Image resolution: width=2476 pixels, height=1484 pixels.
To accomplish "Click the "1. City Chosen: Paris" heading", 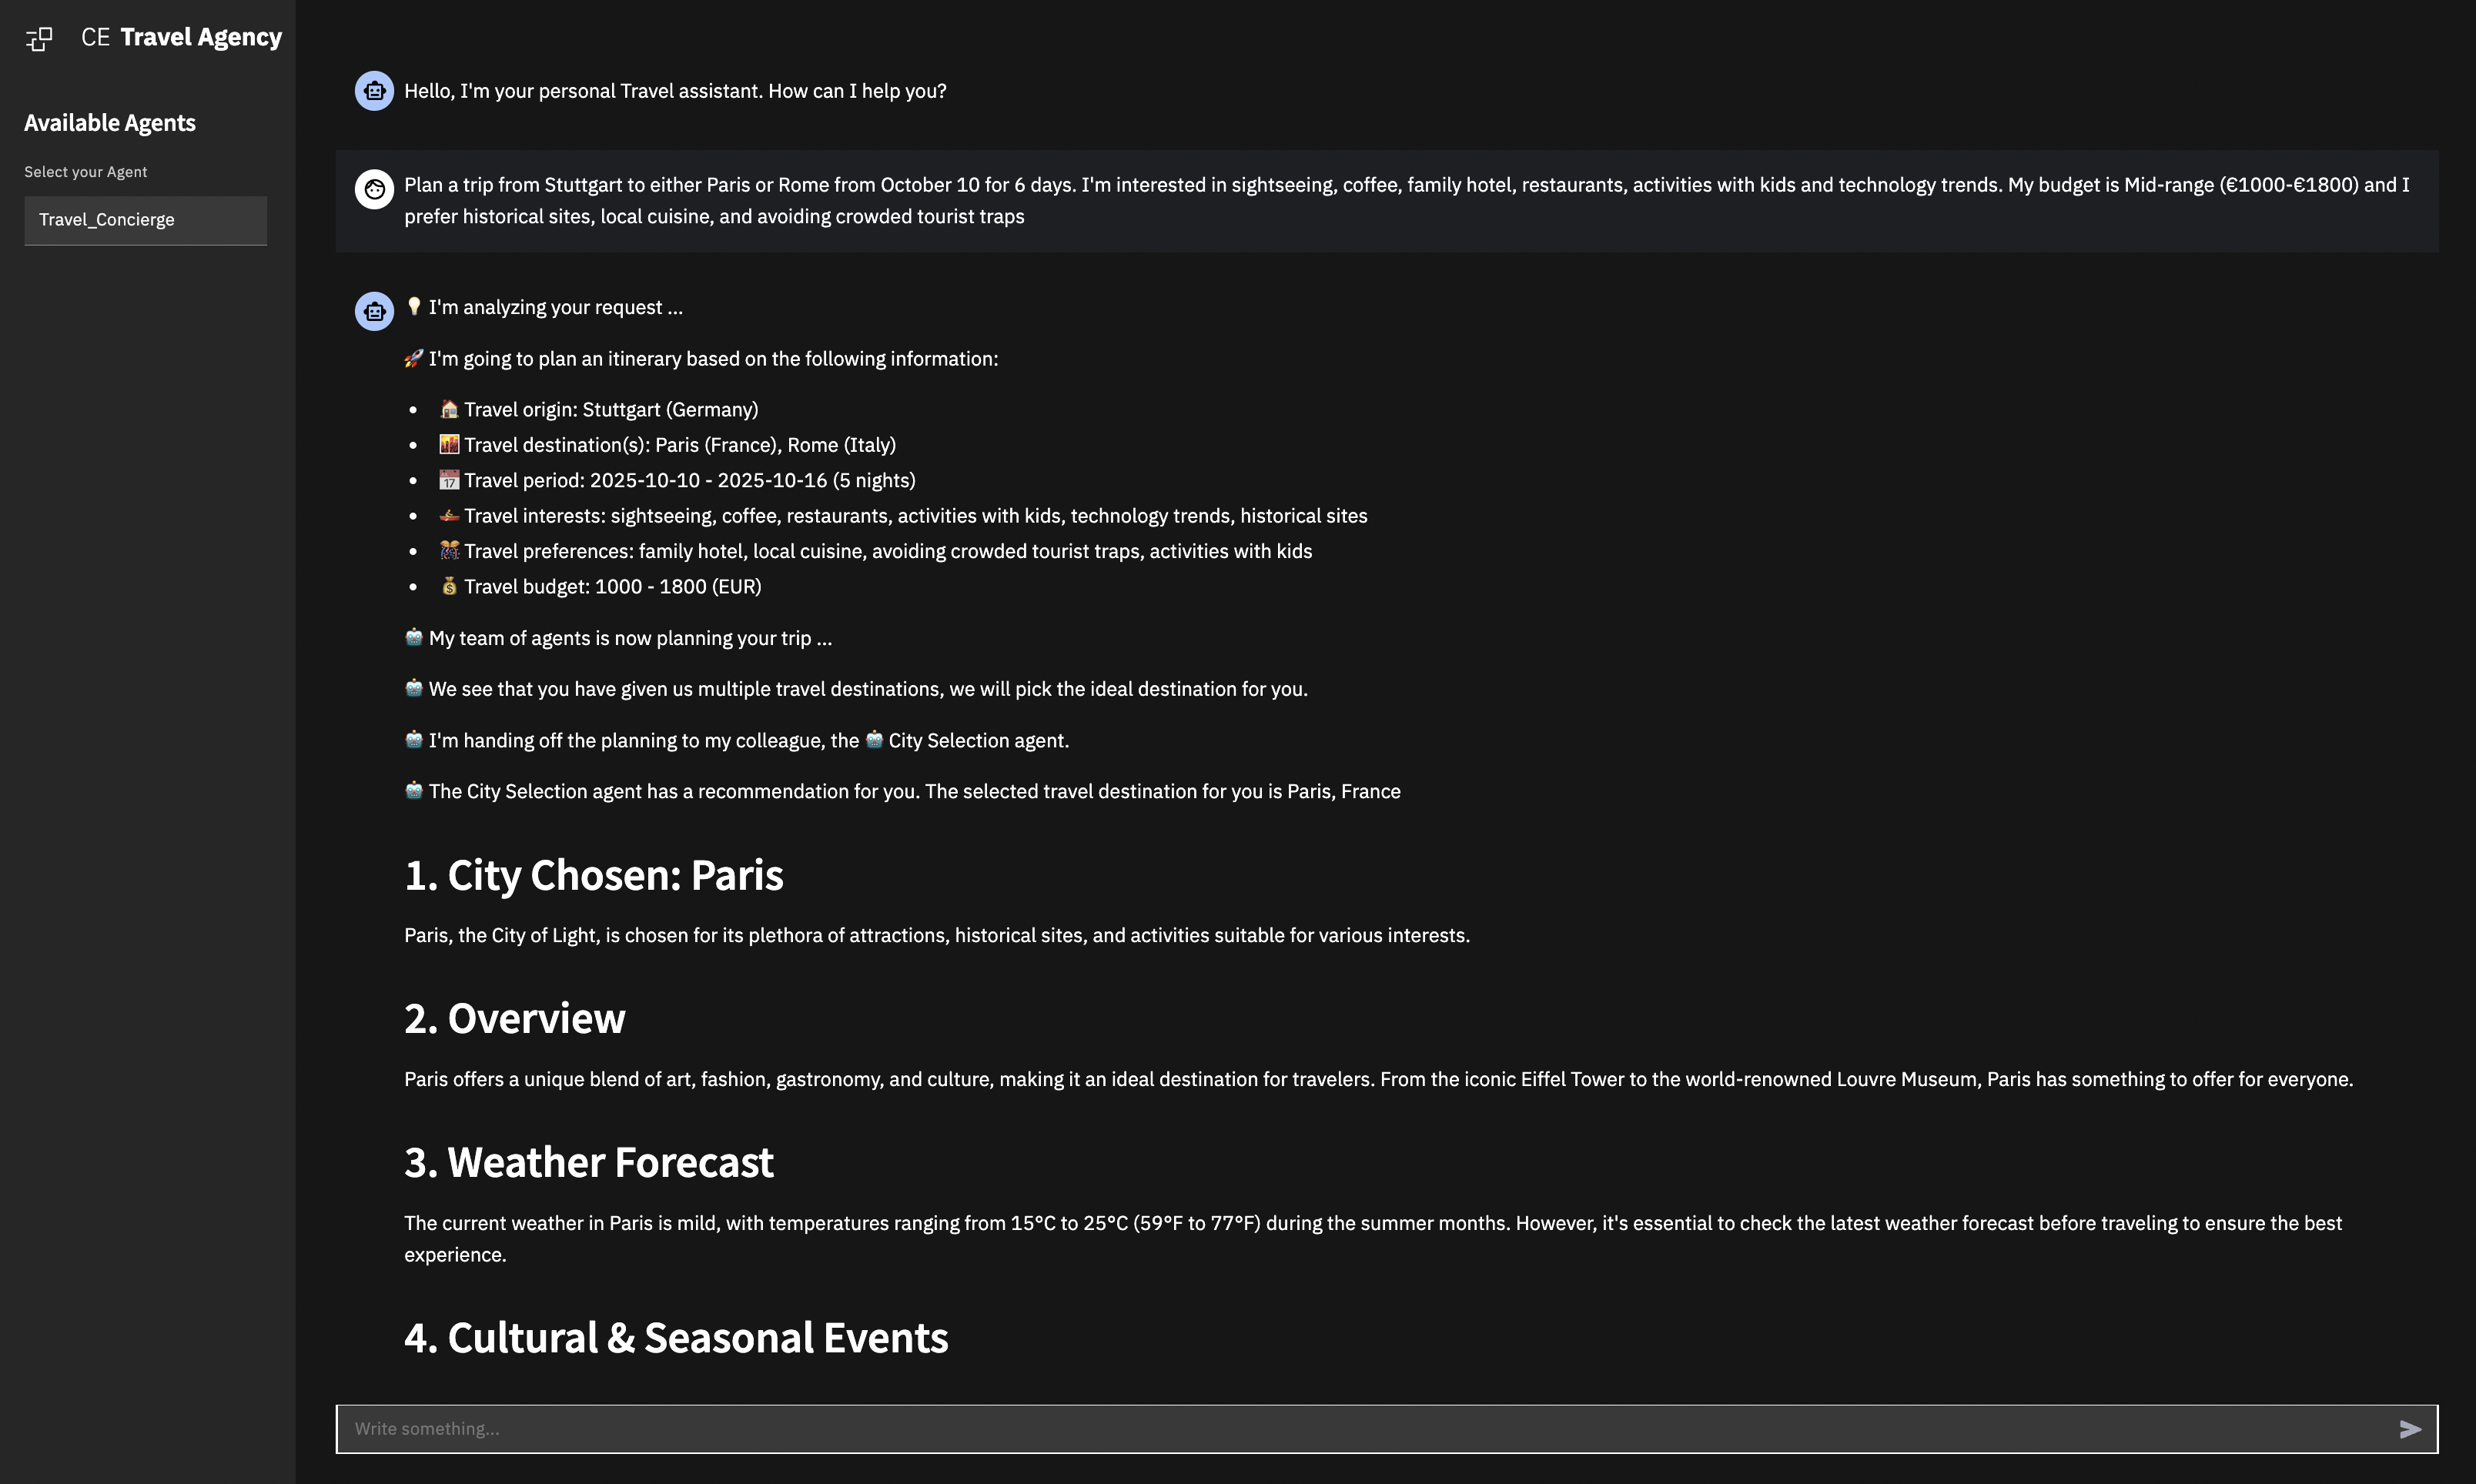I will [x=594, y=875].
